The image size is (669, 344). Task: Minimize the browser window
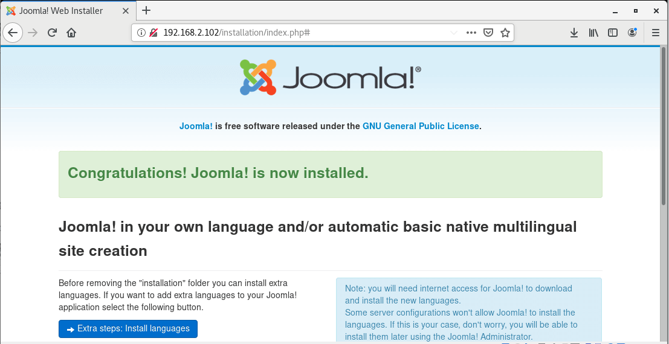tap(615, 11)
